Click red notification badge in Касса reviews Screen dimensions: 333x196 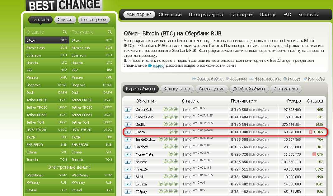click(x=311, y=132)
